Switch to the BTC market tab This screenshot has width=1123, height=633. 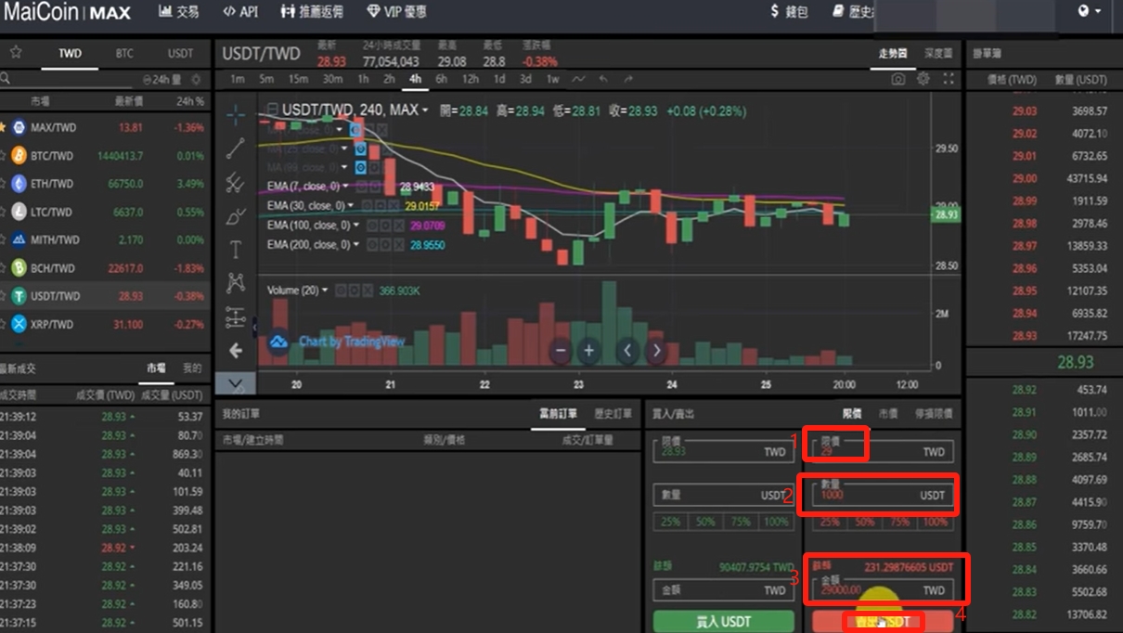124,54
